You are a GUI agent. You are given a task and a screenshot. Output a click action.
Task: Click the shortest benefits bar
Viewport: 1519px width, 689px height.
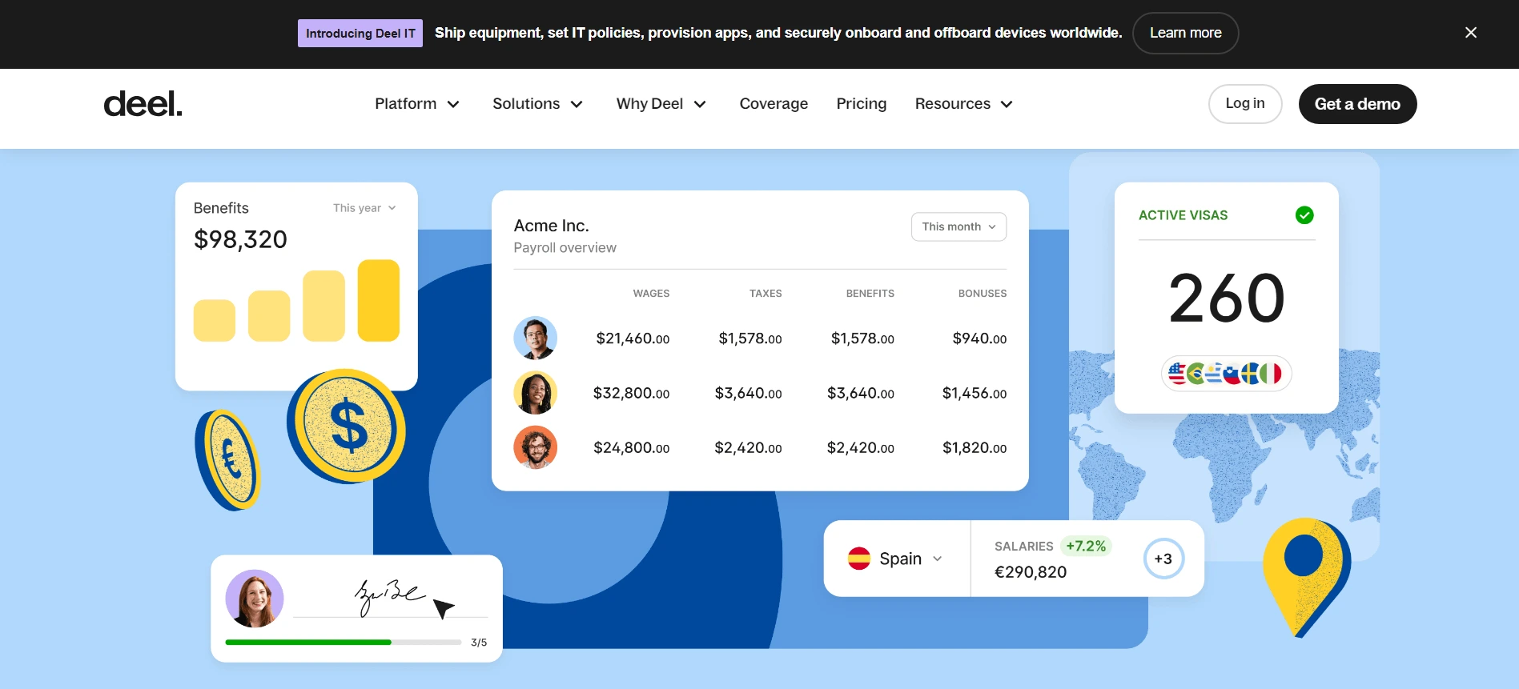(215, 321)
